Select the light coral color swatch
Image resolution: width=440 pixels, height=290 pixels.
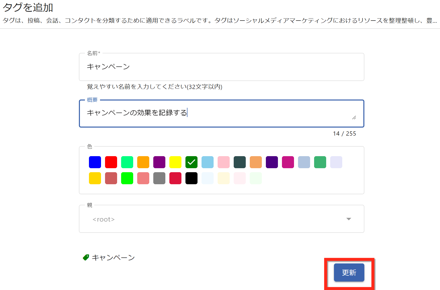tap(143, 178)
